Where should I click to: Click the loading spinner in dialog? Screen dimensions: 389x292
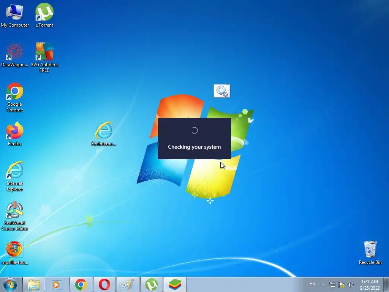194,130
